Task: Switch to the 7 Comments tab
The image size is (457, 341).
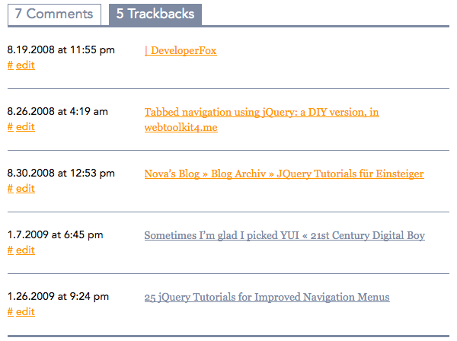Action: click(x=53, y=14)
